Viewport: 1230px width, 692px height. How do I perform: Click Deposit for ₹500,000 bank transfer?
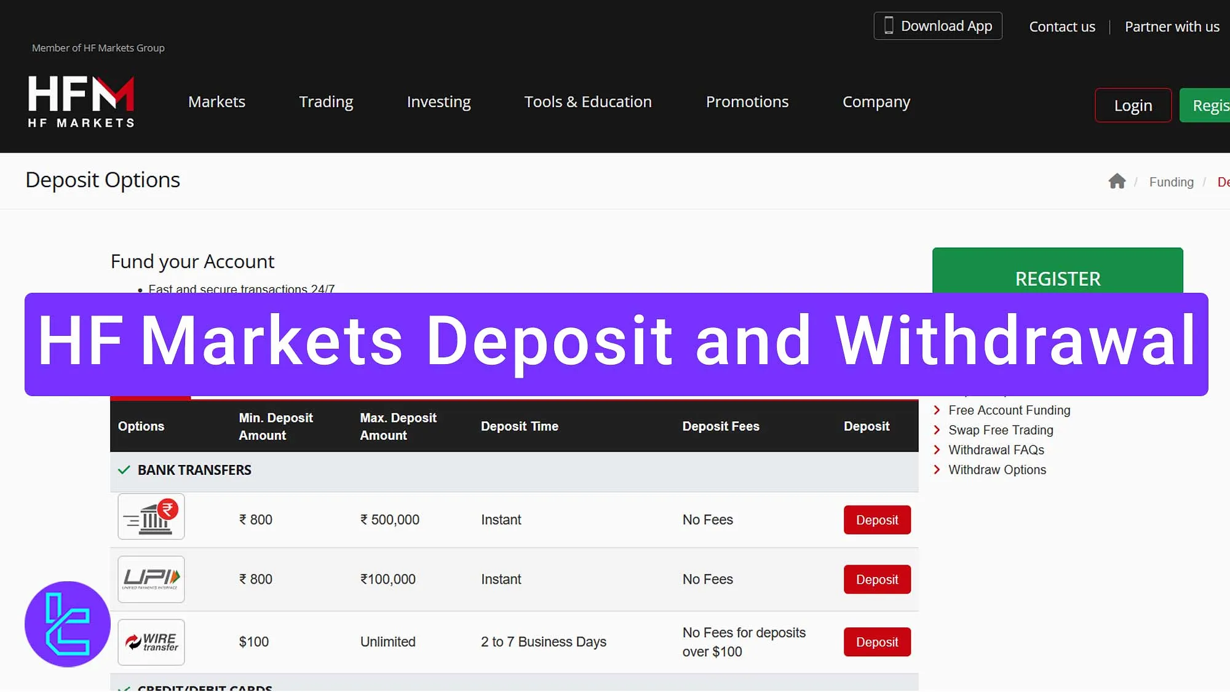tap(877, 520)
